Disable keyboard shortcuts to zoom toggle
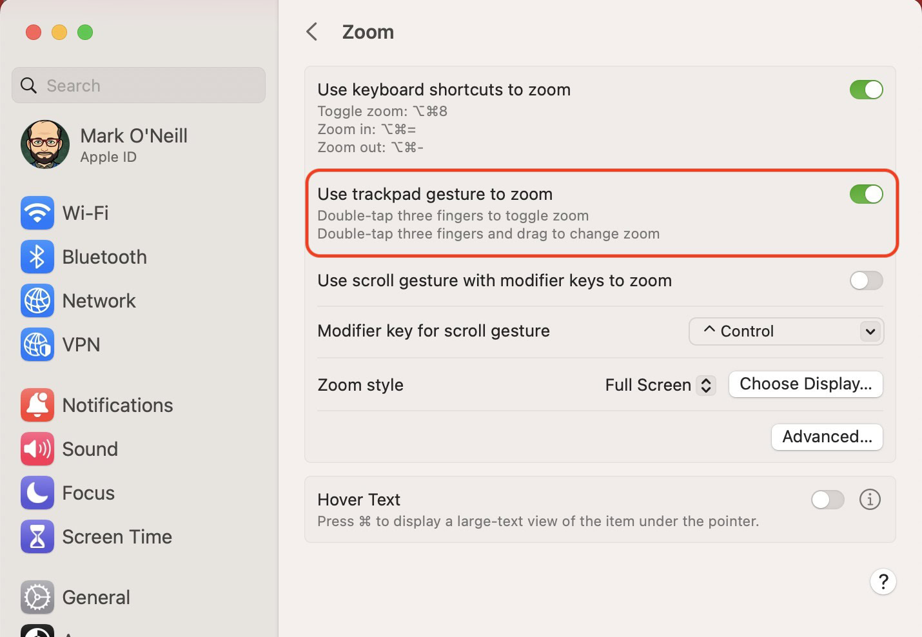The height and width of the screenshot is (637, 922). [866, 90]
